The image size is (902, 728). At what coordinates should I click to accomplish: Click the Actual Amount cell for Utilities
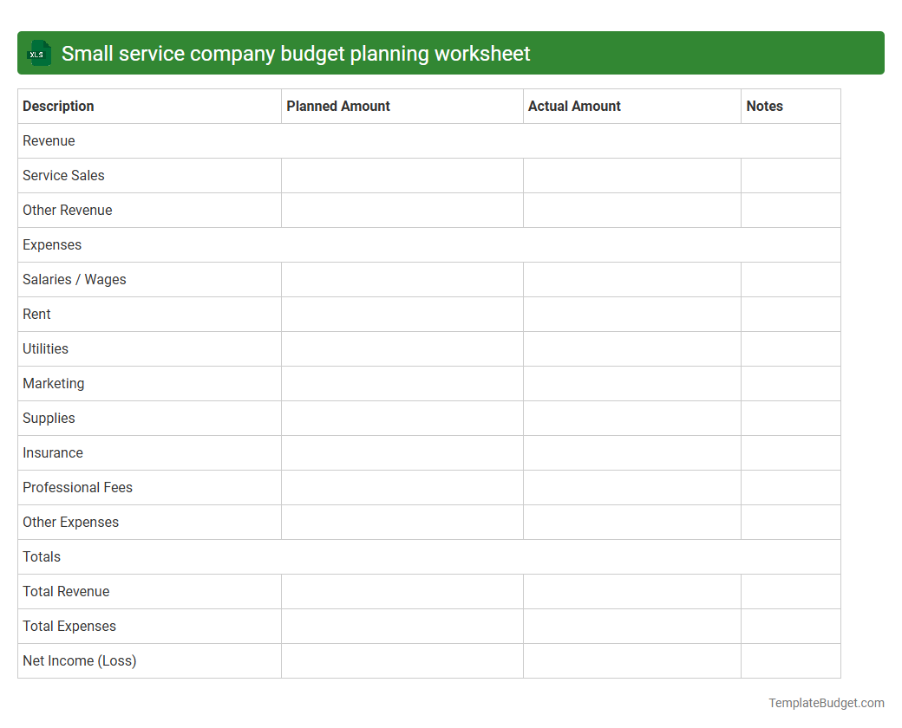coord(631,348)
